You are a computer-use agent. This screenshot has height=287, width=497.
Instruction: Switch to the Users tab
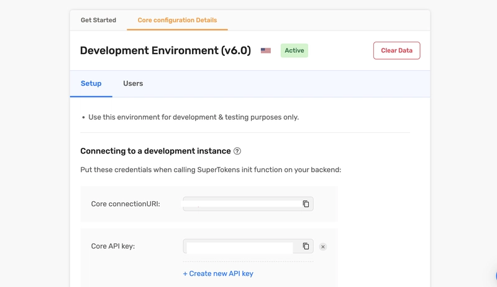[133, 83]
